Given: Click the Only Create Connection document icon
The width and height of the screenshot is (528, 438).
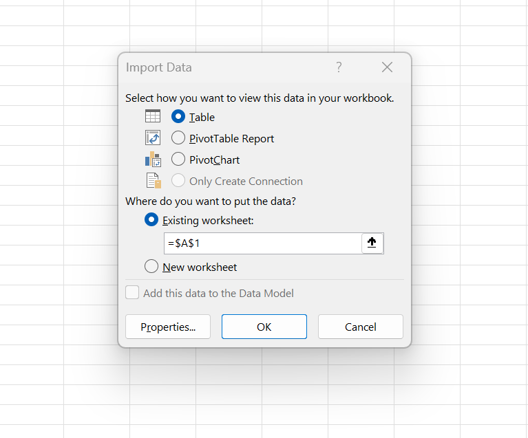Looking at the screenshot, I should (x=153, y=181).
